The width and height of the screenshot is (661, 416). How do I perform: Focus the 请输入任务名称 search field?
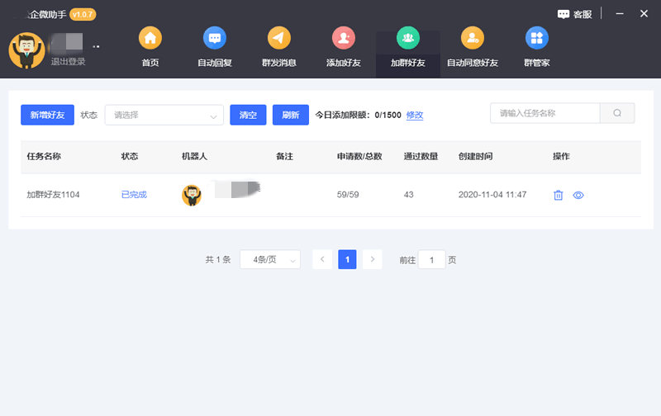click(x=544, y=113)
